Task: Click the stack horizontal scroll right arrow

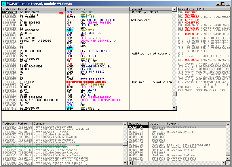Action: pos(224,163)
